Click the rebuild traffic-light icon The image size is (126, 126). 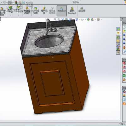click(x=16, y=2)
